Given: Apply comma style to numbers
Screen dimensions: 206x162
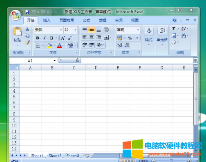Looking at the screenshot, I should [137, 38].
